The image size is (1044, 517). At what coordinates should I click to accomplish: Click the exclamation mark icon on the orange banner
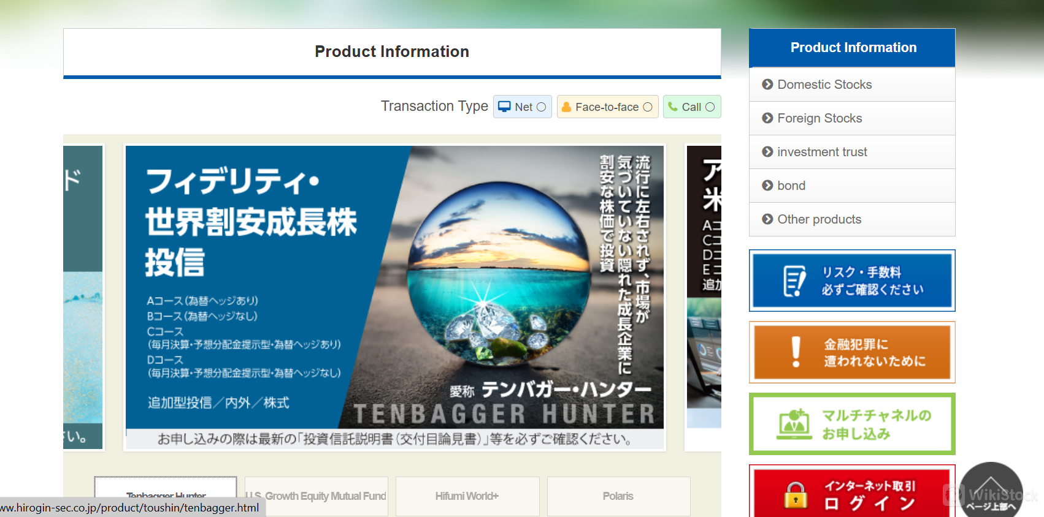coord(796,352)
